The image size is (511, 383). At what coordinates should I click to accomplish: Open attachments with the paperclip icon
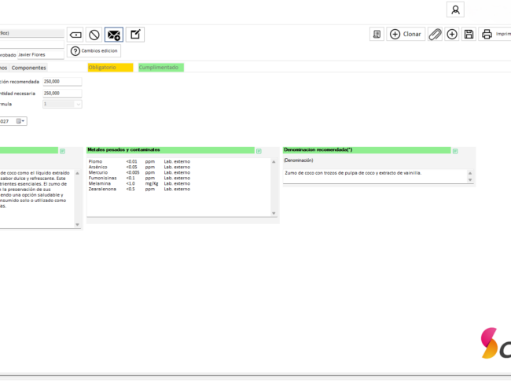pos(436,35)
